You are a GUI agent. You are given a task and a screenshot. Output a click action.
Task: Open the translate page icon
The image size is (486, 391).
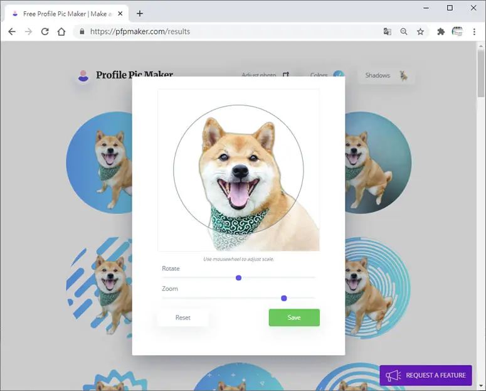[387, 31]
